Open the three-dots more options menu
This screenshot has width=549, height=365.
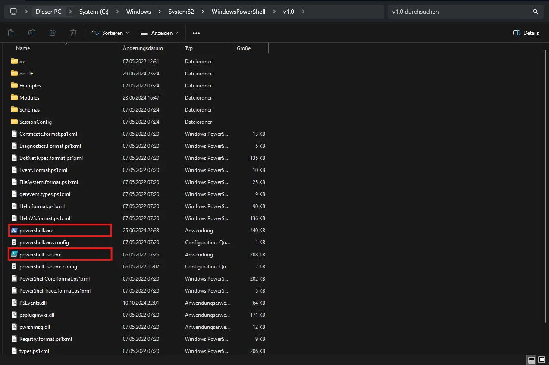(196, 33)
